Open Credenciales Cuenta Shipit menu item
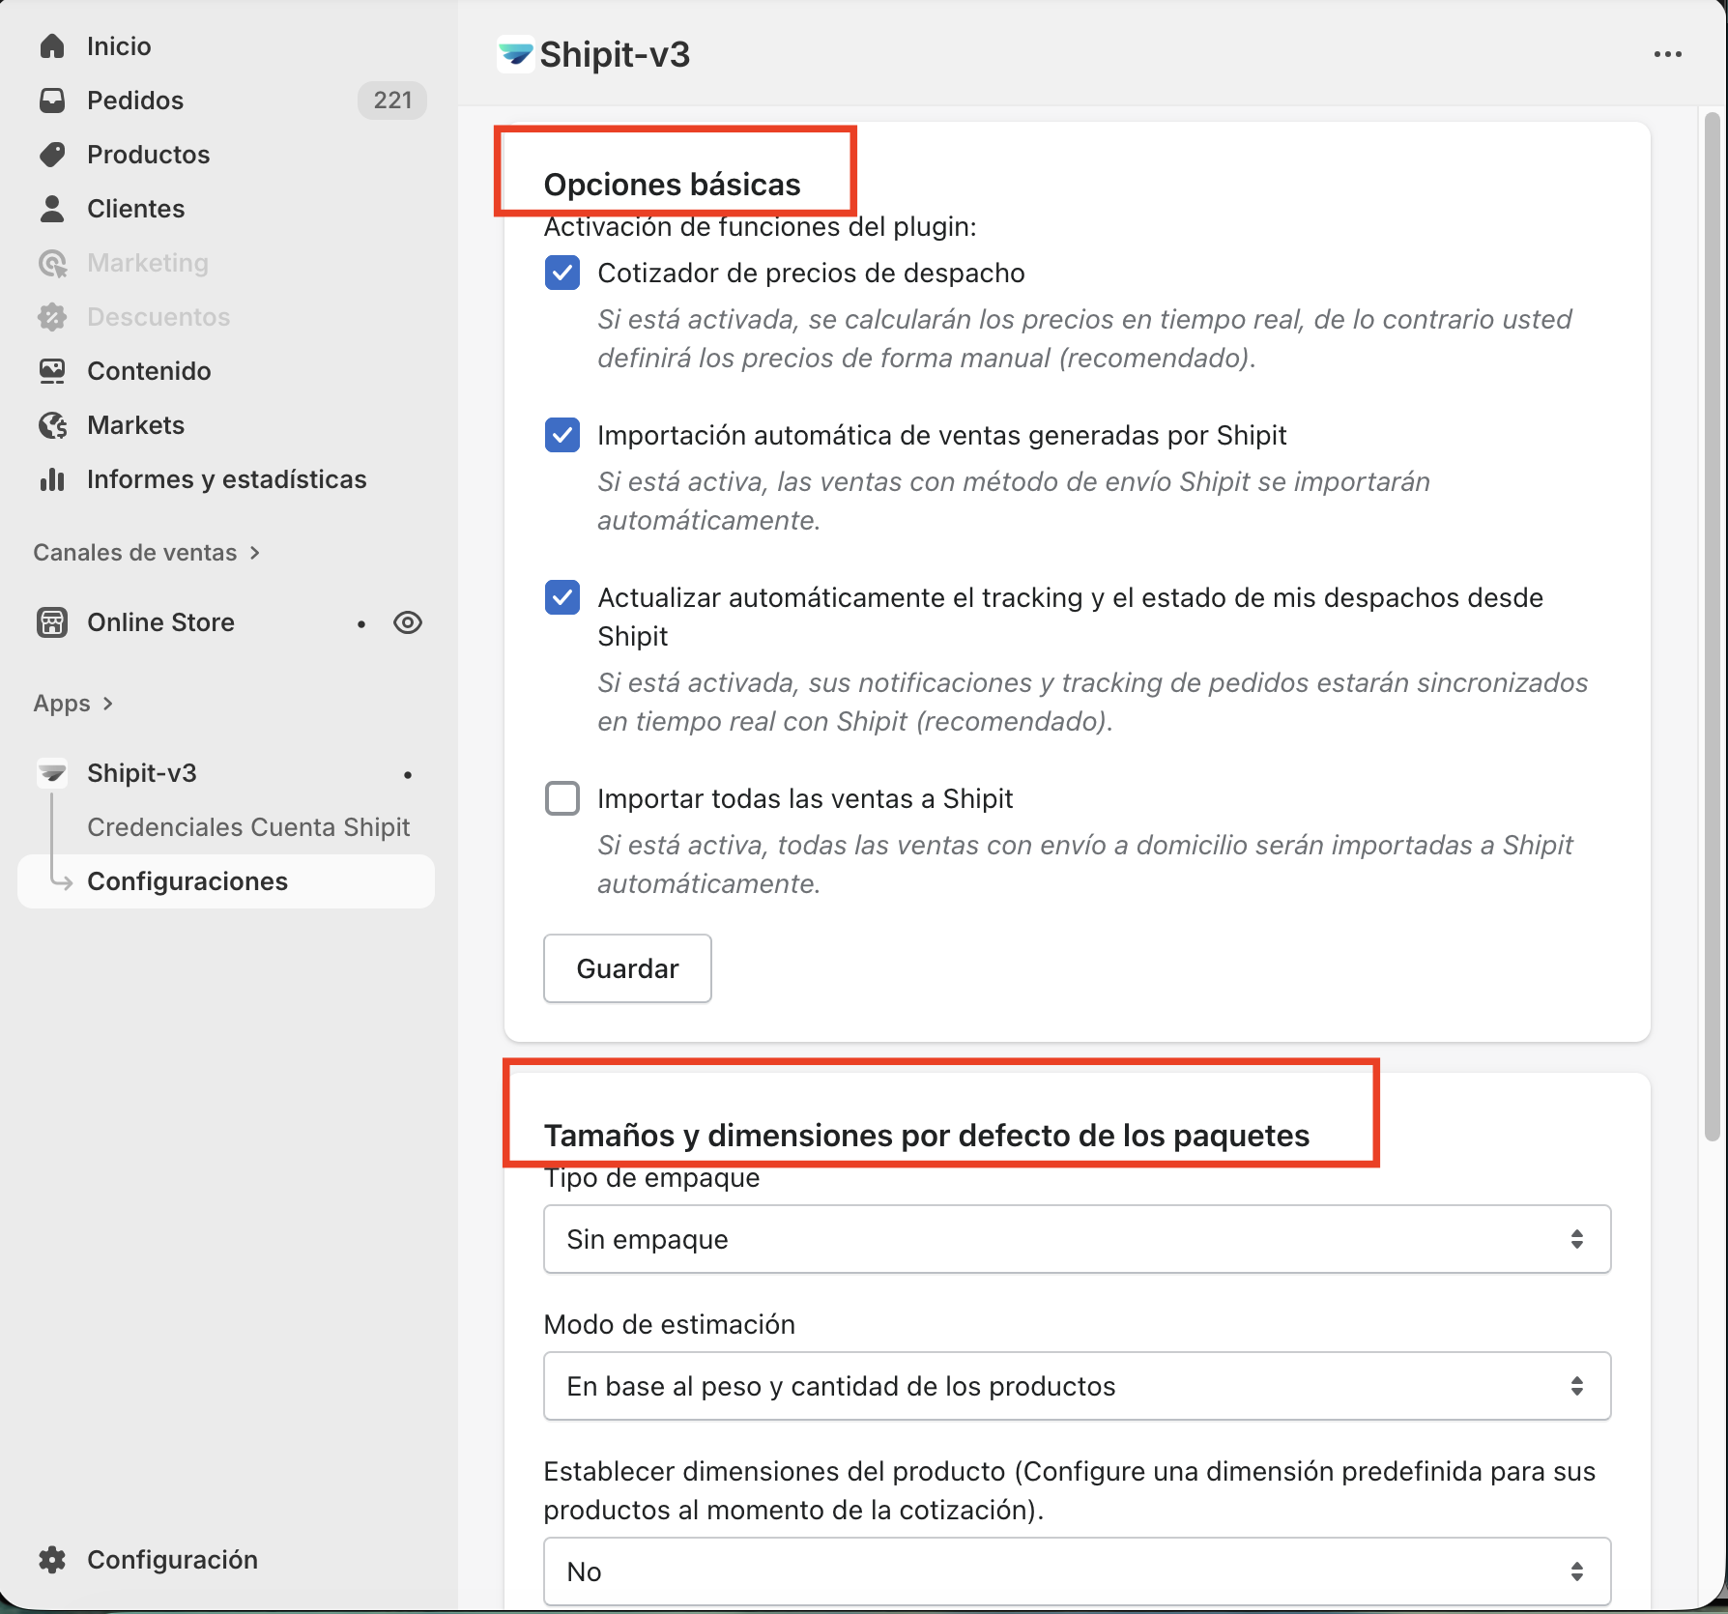The image size is (1728, 1614). pos(248,827)
